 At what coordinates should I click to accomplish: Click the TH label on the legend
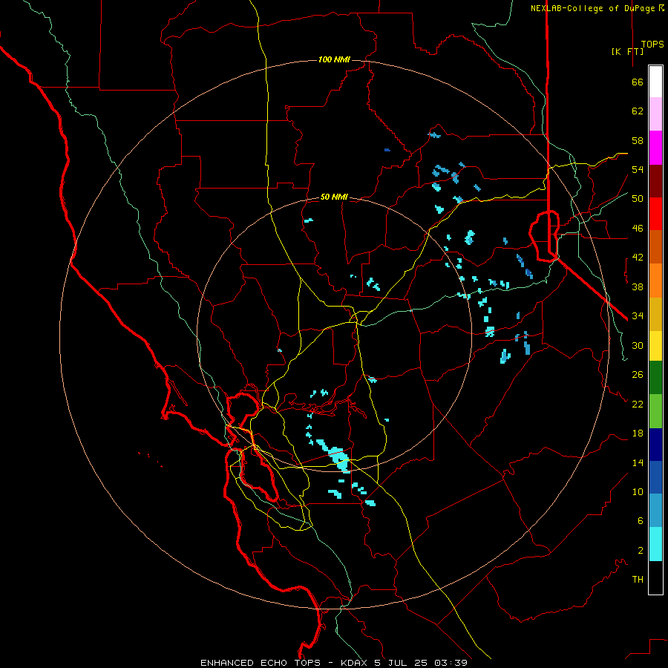638,580
